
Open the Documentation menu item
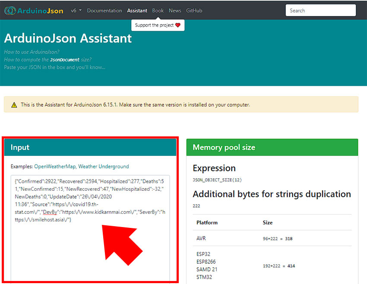[x=104, y=10]
